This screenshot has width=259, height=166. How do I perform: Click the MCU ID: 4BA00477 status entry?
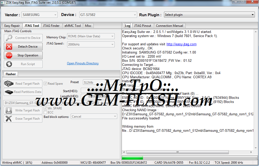point(93,163)
